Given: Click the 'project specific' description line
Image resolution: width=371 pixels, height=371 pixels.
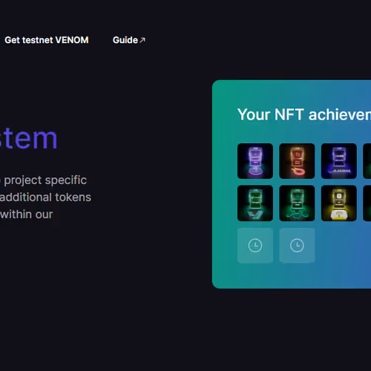Looking at the screenshot, I should pos(44,180).
